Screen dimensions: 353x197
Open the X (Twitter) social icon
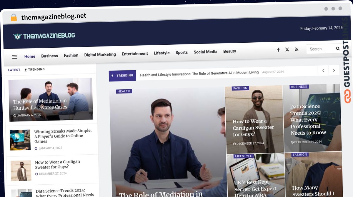tap(287, 49)
